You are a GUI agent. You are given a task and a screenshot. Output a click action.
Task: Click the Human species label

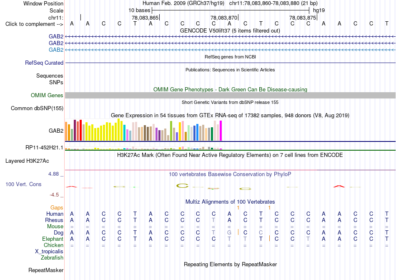pos(55,214)
